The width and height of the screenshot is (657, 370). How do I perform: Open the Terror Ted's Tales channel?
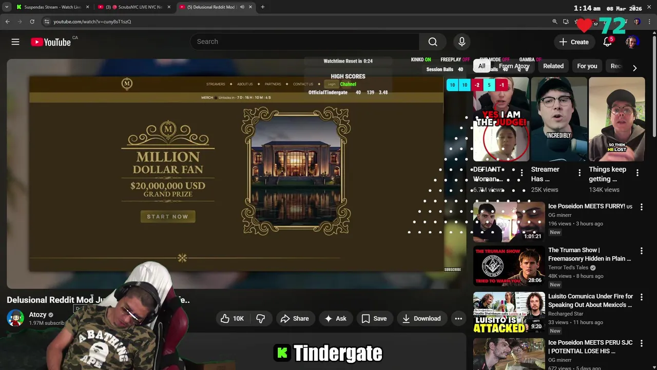568,268
